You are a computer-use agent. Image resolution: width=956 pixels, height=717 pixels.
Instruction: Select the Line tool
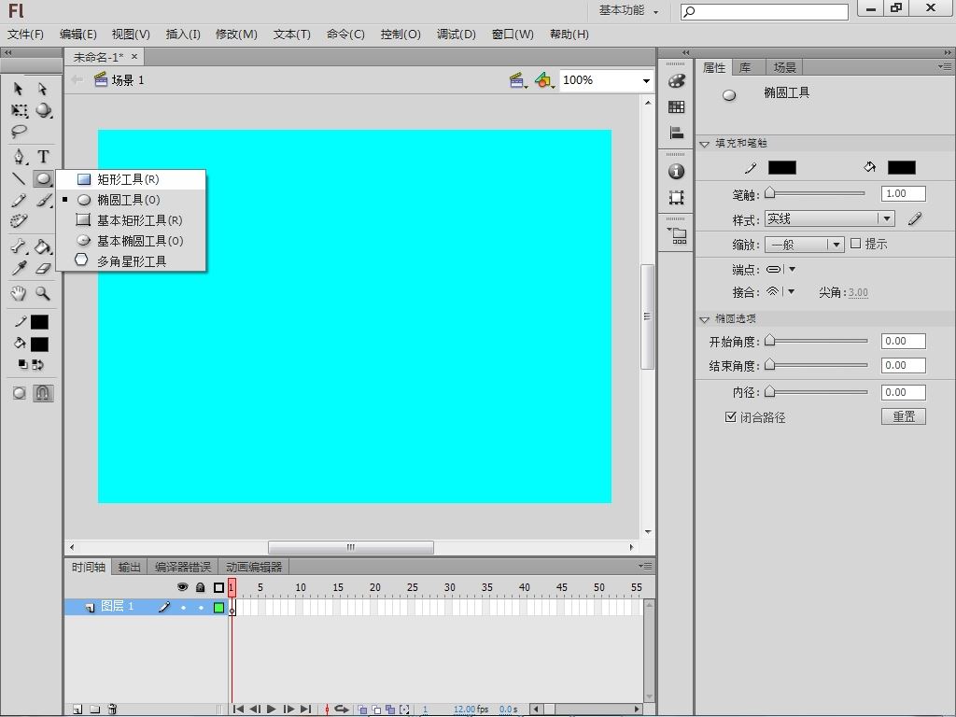[x=19, y=178]
